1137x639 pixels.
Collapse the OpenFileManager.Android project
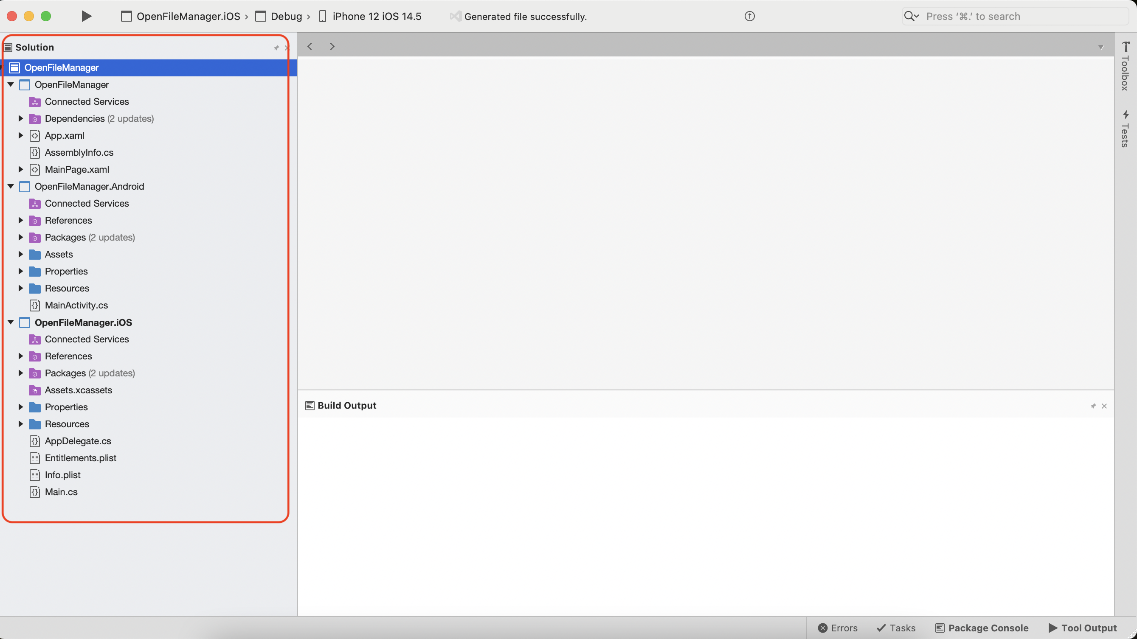tap(11, 186)
